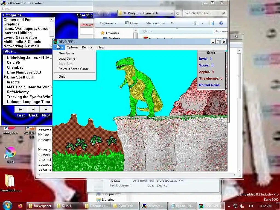
Task: Click the change view icon in Explorer
Action: click(x=196, y=23)
